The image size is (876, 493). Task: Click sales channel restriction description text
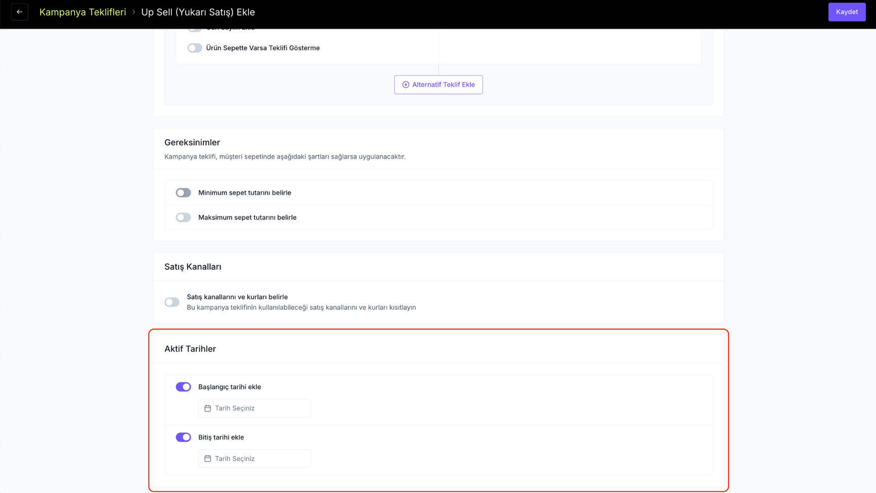(x=301, y=307)
